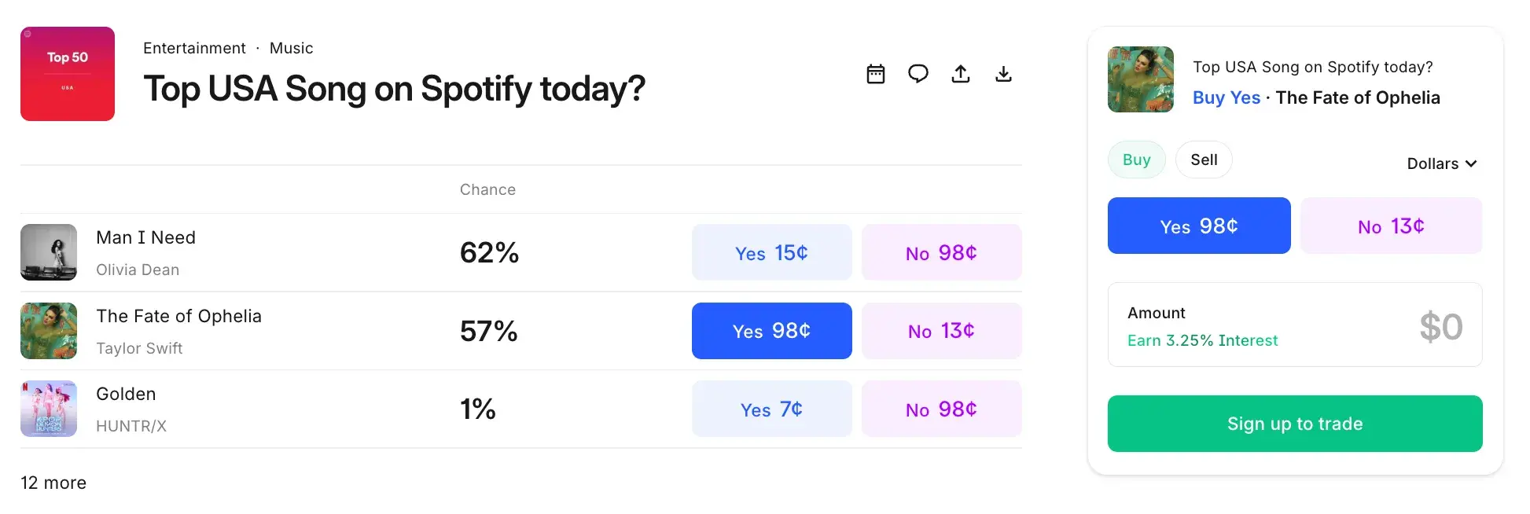1530x514 pixels.
Task: Click Sign up to trade
Action: click(1295, 424)
